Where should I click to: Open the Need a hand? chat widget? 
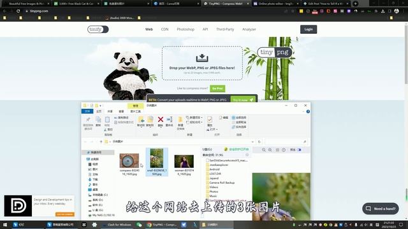[x=381, y=209]
